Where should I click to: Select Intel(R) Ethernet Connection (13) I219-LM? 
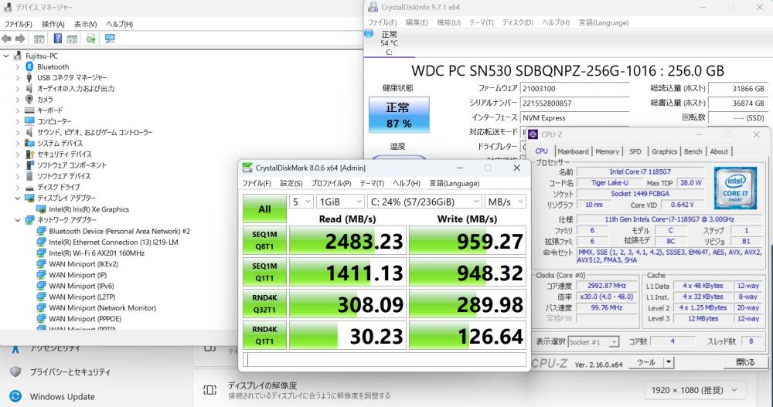tap(114, 242)
